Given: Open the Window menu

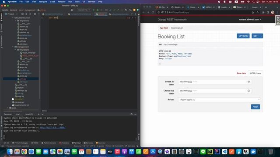Looking at the screenshot, I should click(x=91, y=2).
